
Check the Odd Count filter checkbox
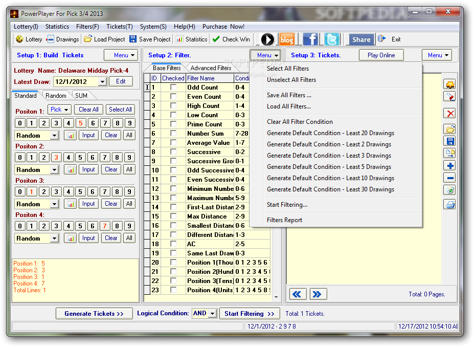point(173,88)
